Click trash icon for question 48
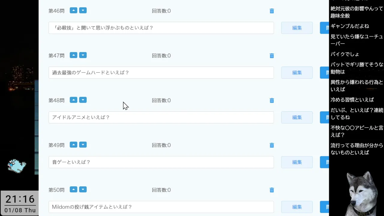 pos(272,100)
